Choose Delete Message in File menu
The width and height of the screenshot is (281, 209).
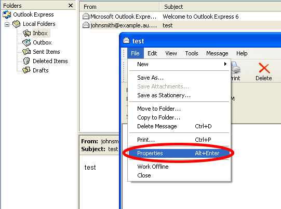pos(179,126)
